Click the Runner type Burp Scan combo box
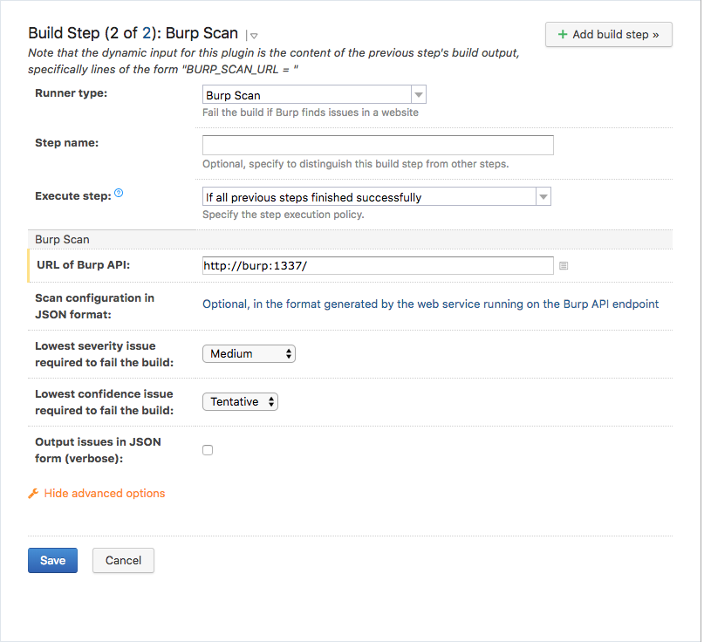The image size is (704, 642). point(314,95)
